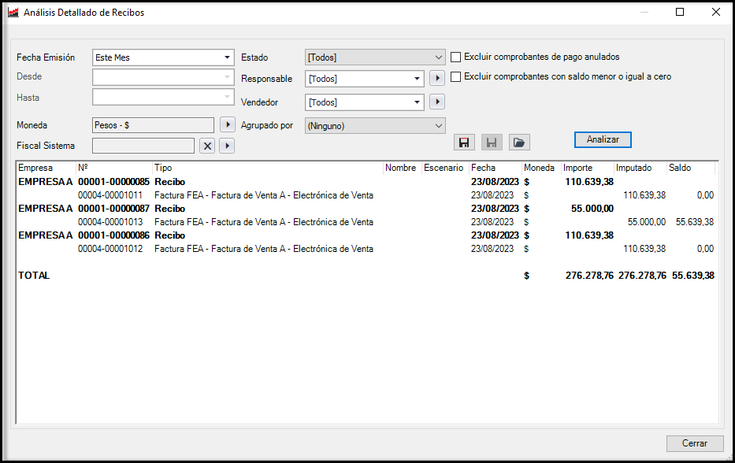Click the Fiscal Sistema input field
This screenshot has height=463, width=735.
click(x=143, y=146)
